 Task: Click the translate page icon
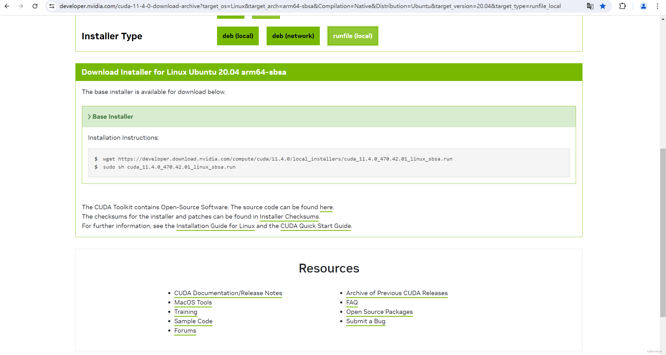click(x=590, y=6)
